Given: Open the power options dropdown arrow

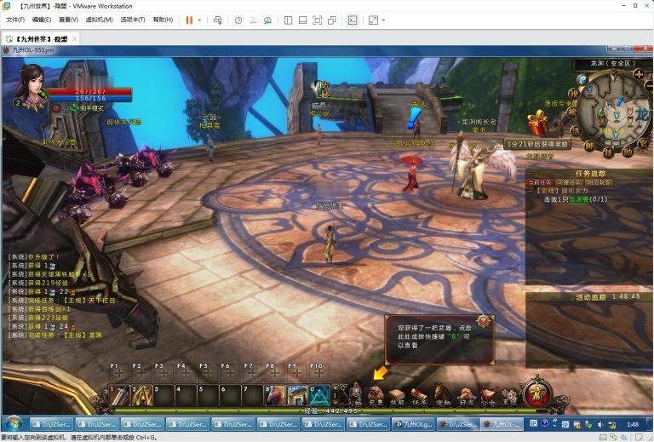Looking at the screenshot, I should tap(199, 20).
